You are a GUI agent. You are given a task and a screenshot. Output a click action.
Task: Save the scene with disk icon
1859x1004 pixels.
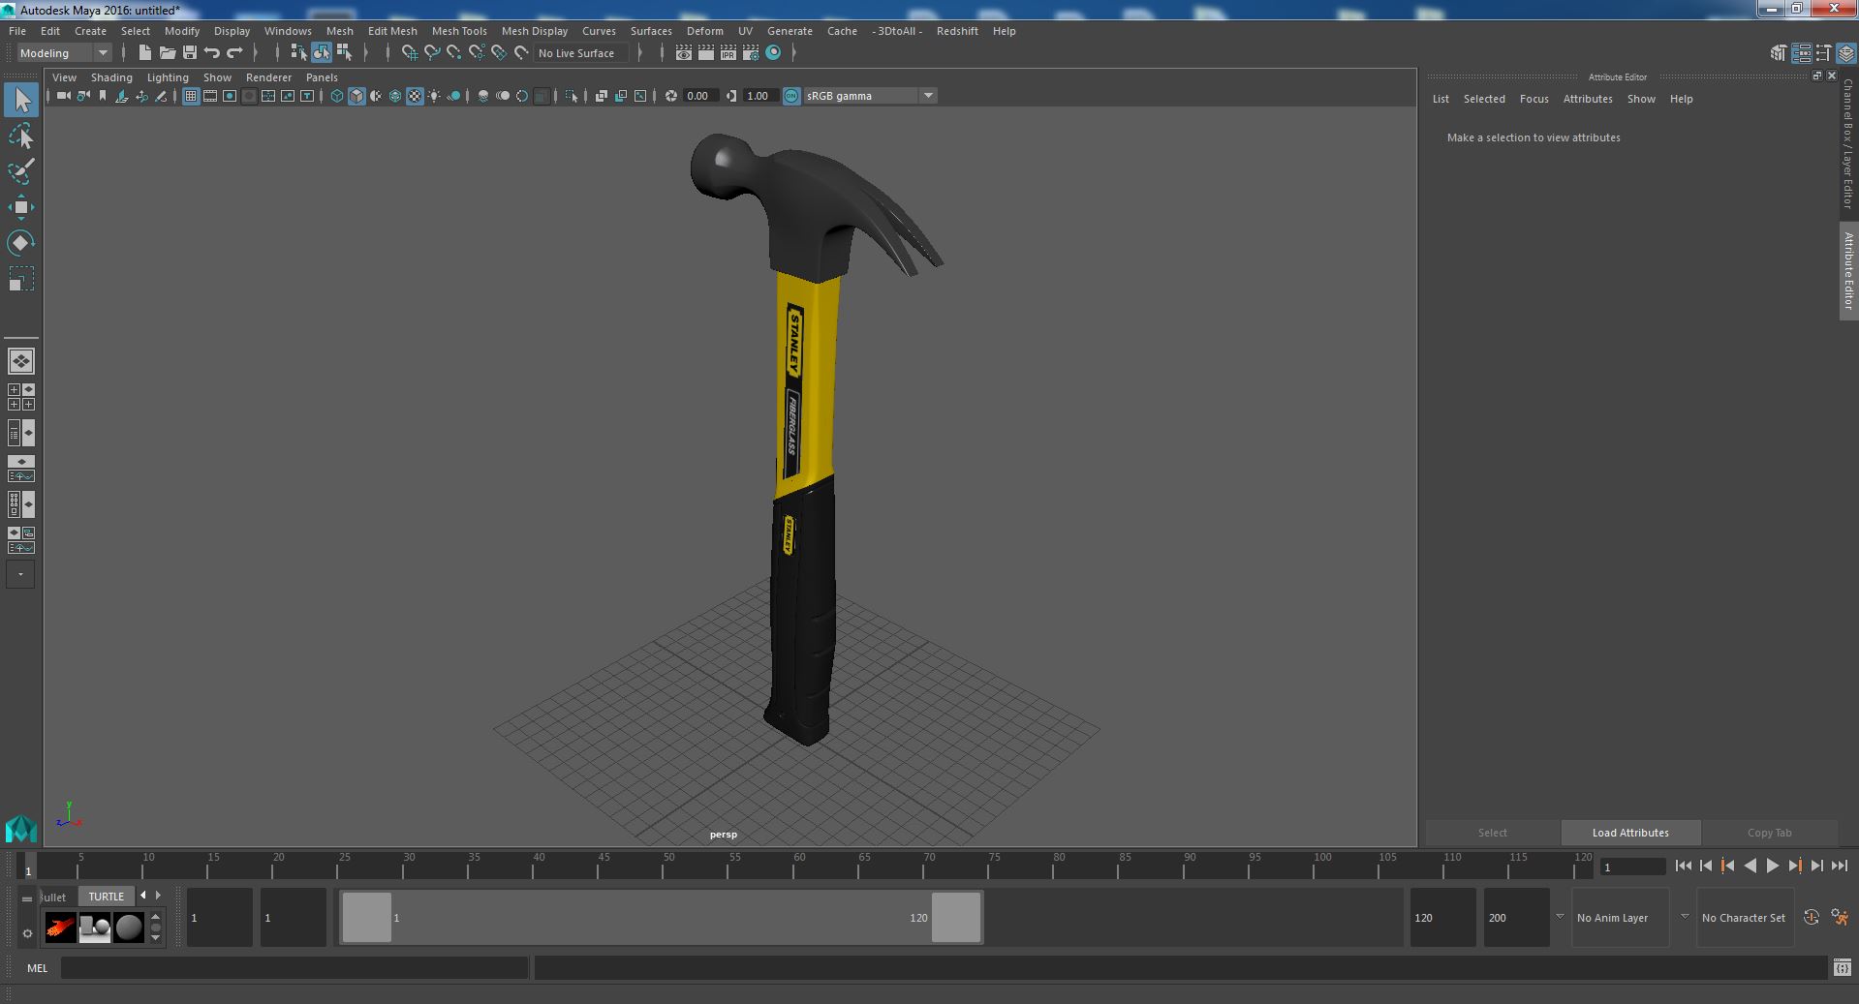pos(190,53)
